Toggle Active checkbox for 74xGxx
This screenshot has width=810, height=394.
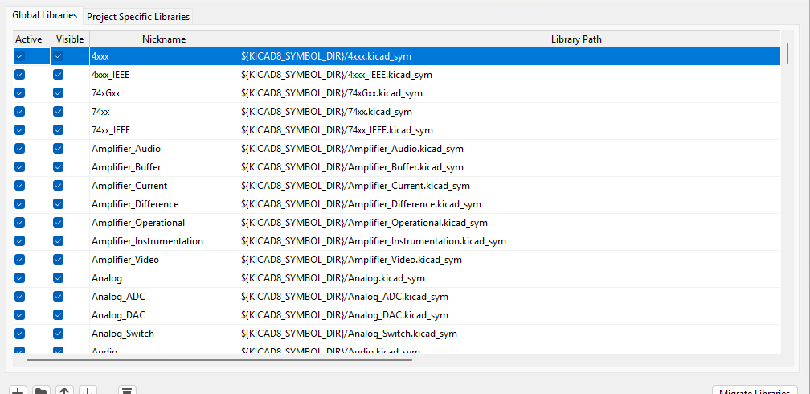[19, 93]
